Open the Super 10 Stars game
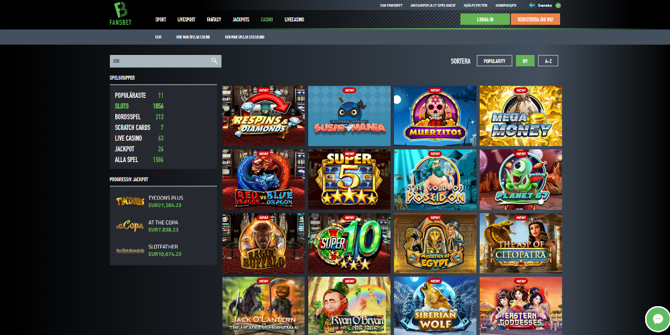The height and width of the screenshot is (335, 670). 349,243
